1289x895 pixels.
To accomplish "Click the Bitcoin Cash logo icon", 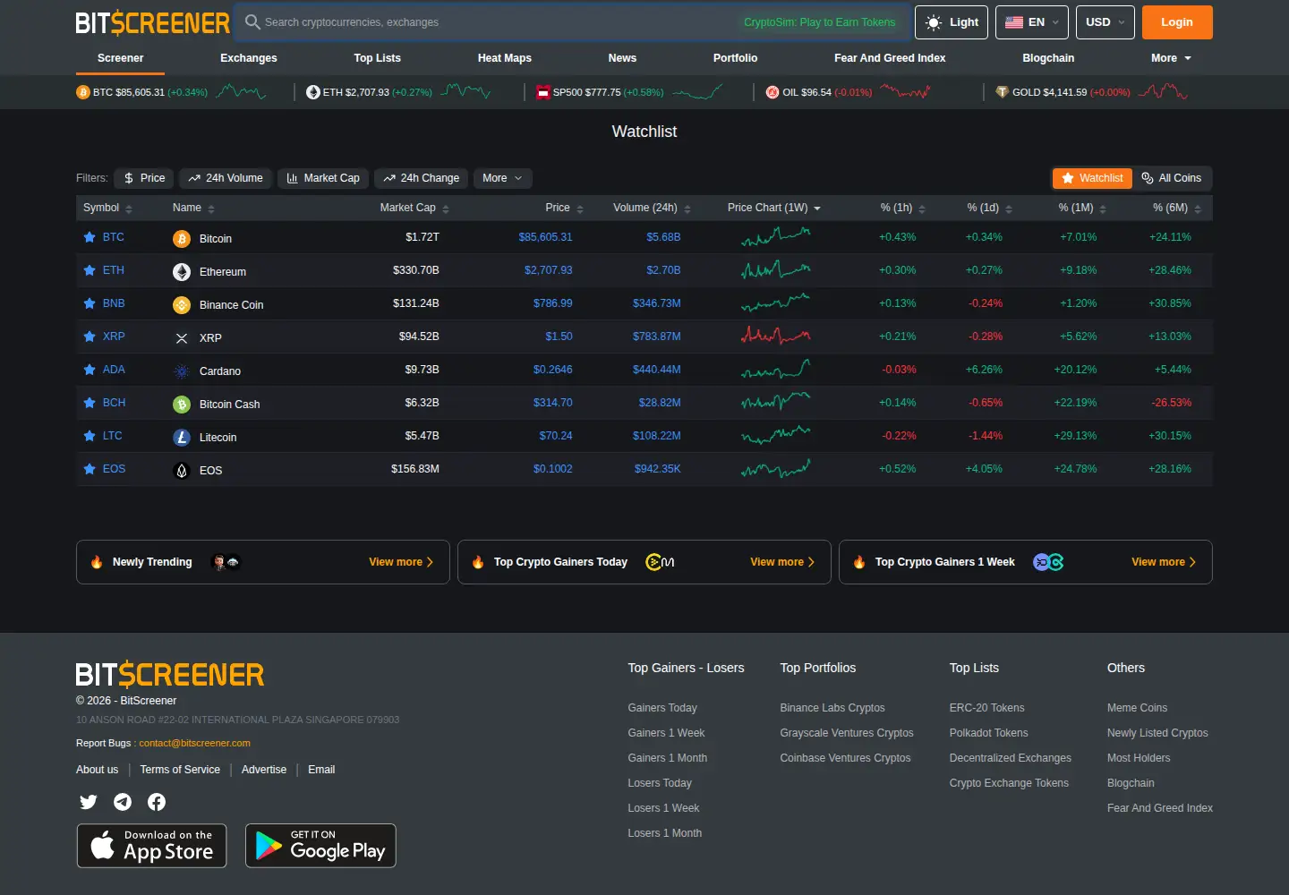I will click(x=182, y=405).
